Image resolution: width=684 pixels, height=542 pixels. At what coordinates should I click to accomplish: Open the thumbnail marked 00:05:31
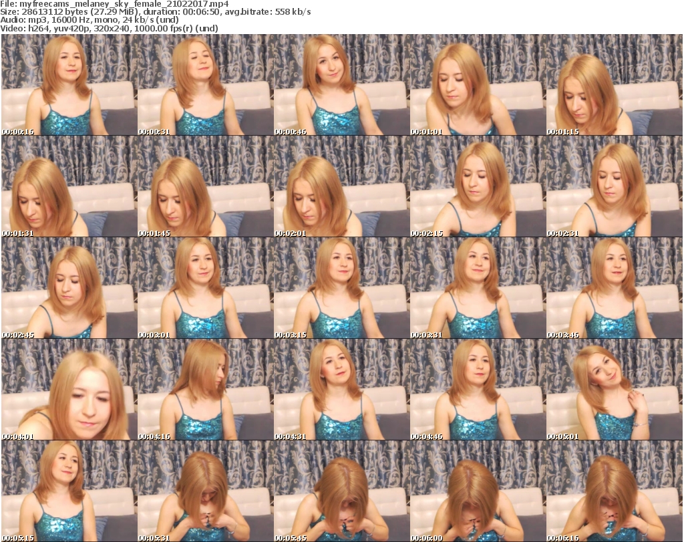(x=206, y=491)
